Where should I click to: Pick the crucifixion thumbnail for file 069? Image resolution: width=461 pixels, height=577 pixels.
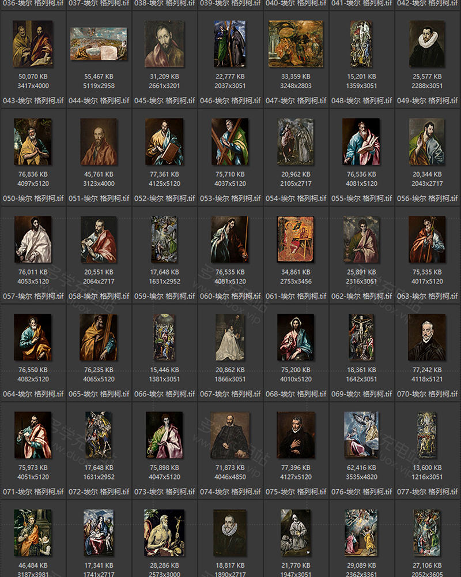pyautogui.click(x=361, y=338)
